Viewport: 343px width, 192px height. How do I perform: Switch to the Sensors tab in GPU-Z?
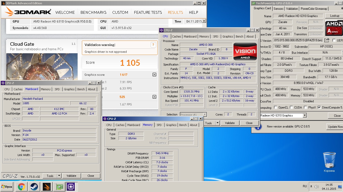(278, 8)
